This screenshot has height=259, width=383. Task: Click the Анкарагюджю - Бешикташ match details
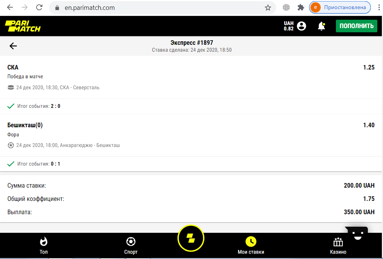pyautogui.click(x=68, y=145)
